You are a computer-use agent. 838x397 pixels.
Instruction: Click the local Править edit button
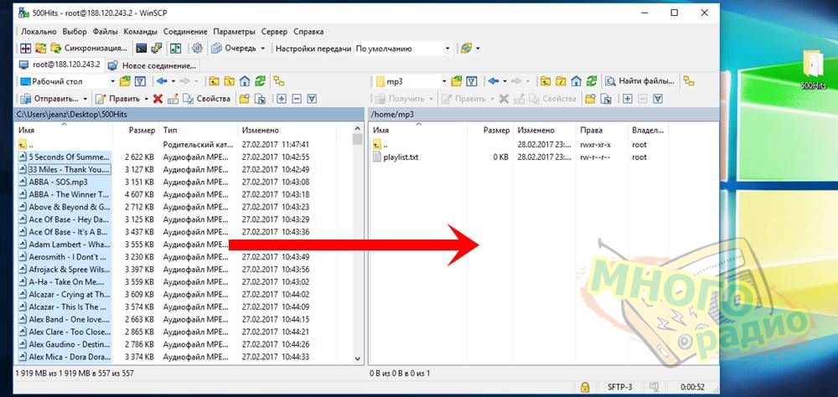click(x=118, y=99)
